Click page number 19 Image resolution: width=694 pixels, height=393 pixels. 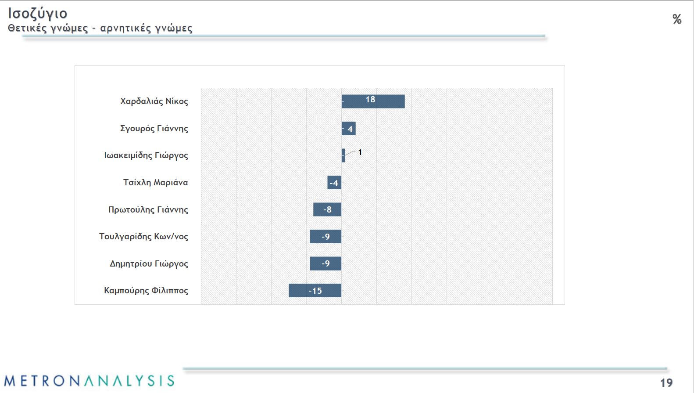[x=666, y=382]
